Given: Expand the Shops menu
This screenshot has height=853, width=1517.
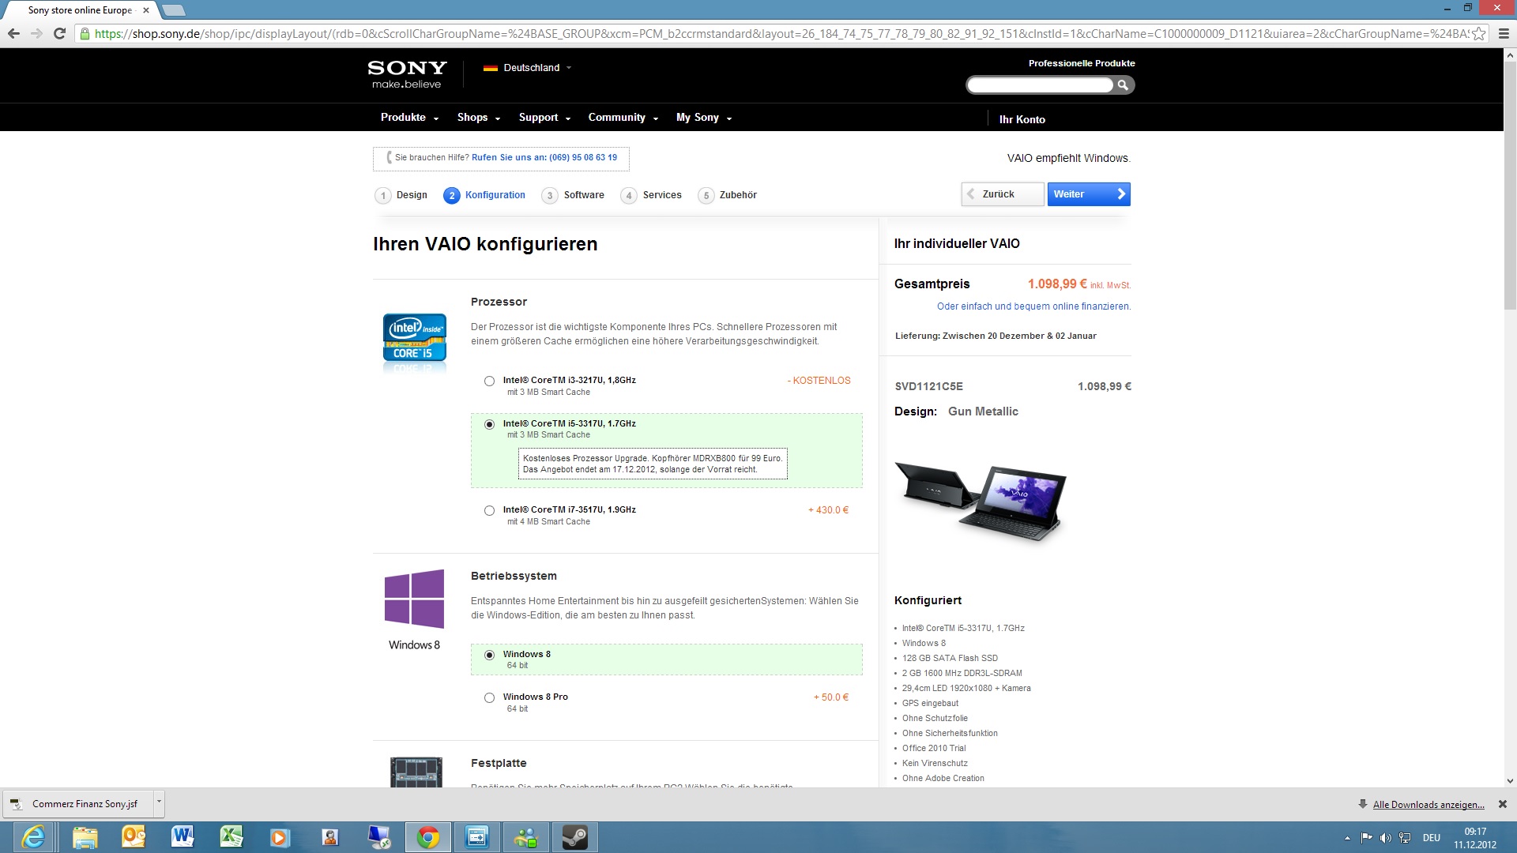Looking at the screenshot, I should pos(479,117).
